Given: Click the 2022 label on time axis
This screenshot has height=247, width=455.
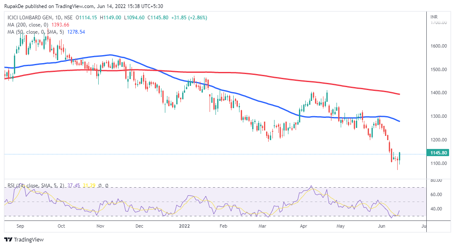Looking at the screenshot, I should [x=185, y=226].
